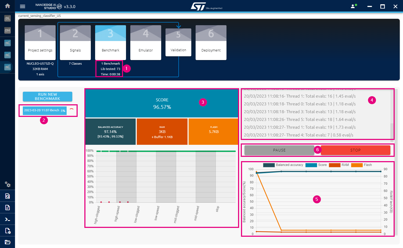The image size is (403, 248).
Task: Click the spinner next to benchmark entry
Action: point(71,110)
